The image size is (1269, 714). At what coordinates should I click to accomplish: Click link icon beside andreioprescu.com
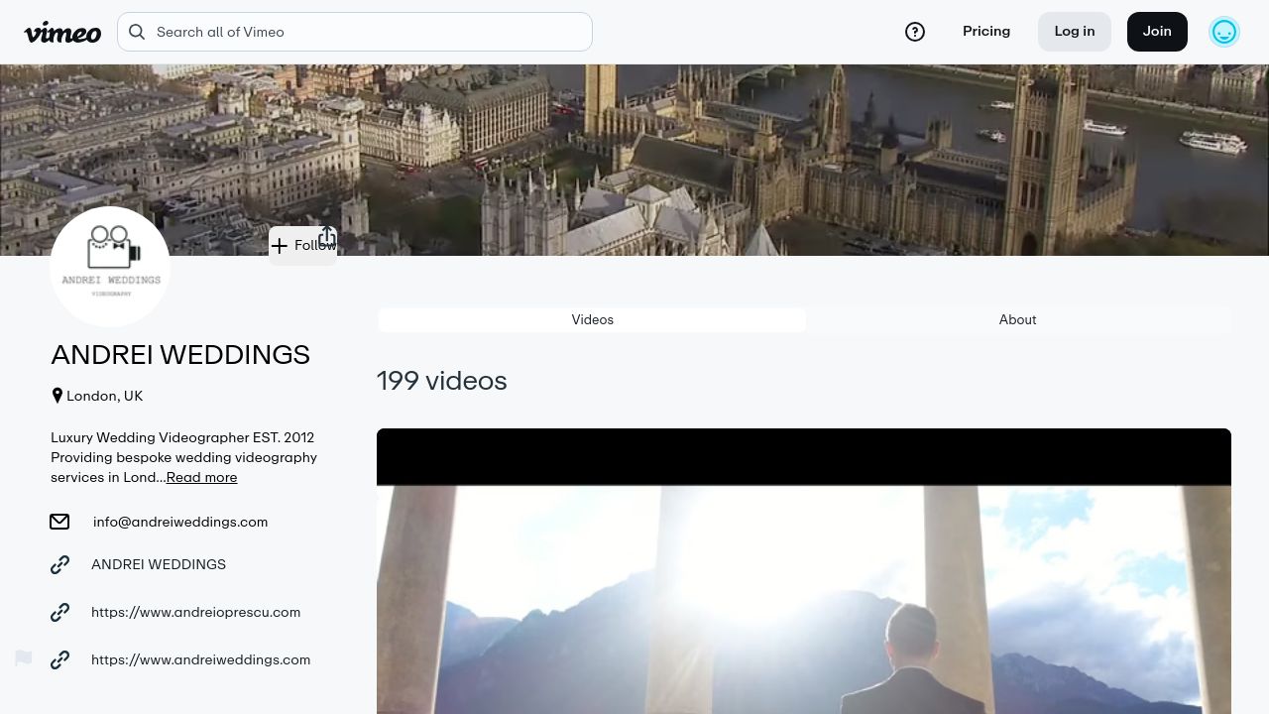(x=60, y=612)
